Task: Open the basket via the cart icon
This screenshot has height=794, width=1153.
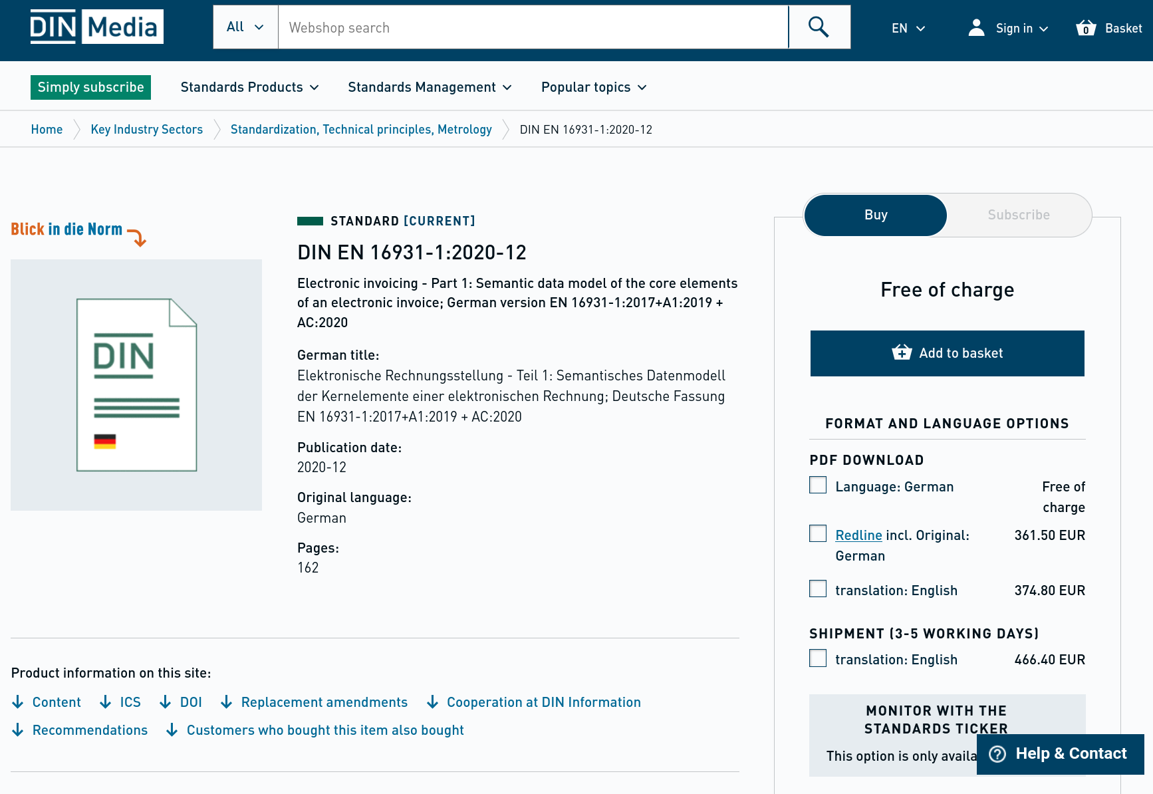Action: 1085,28
